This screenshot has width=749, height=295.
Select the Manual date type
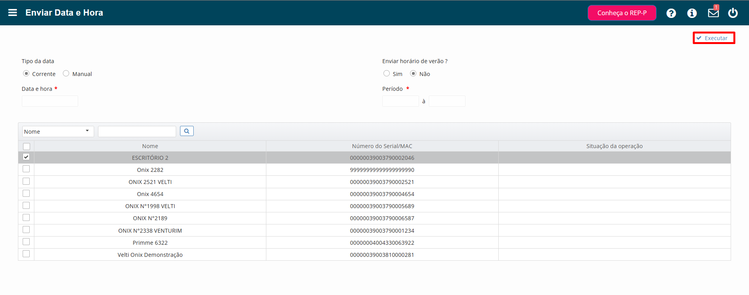pos(66,73)
